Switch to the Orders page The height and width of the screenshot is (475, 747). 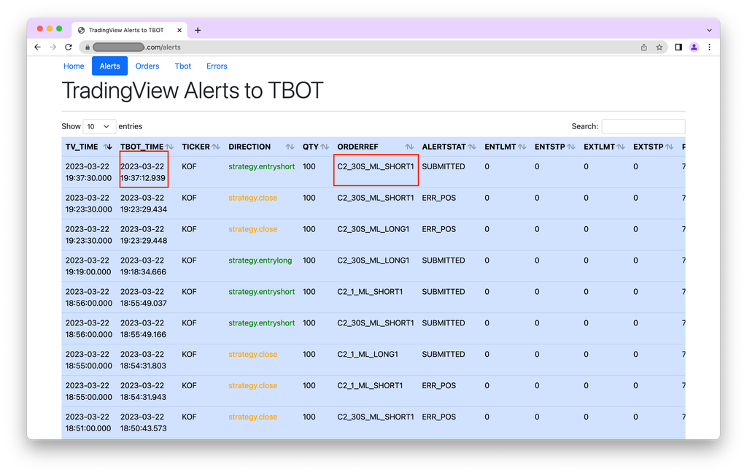tap(147, 66)
